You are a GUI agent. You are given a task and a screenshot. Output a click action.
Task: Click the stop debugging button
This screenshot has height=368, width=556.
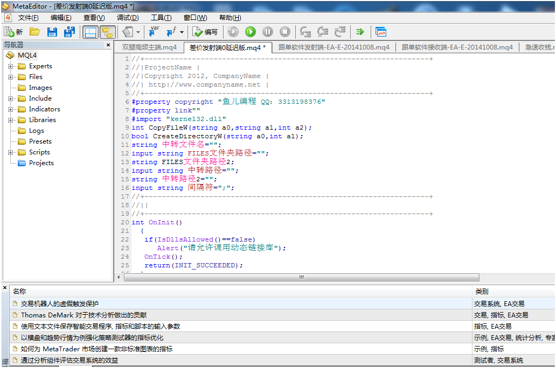[x=285, y=32]
